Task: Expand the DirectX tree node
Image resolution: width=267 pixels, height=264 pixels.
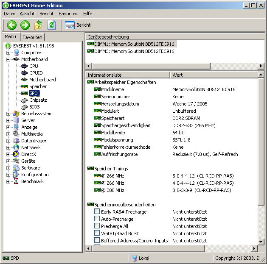Action: 8,155
